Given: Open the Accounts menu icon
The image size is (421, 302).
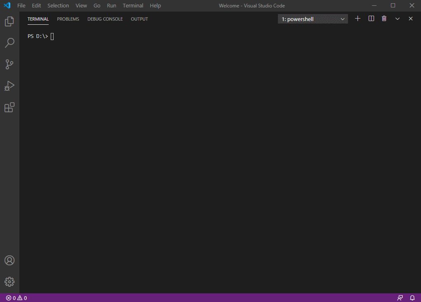Looking at the screenshot, I should [x=9, y=260].
